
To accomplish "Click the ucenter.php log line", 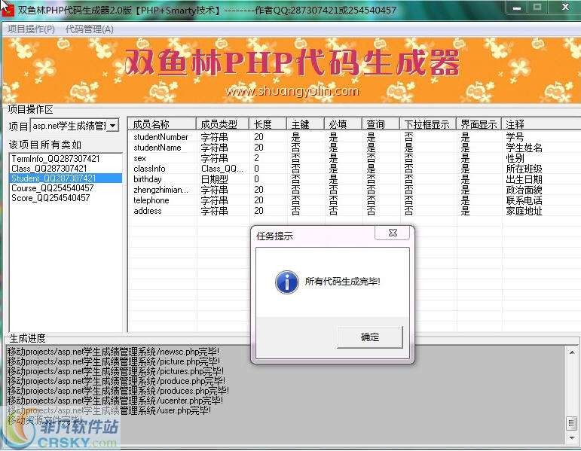I will [115, 401].
